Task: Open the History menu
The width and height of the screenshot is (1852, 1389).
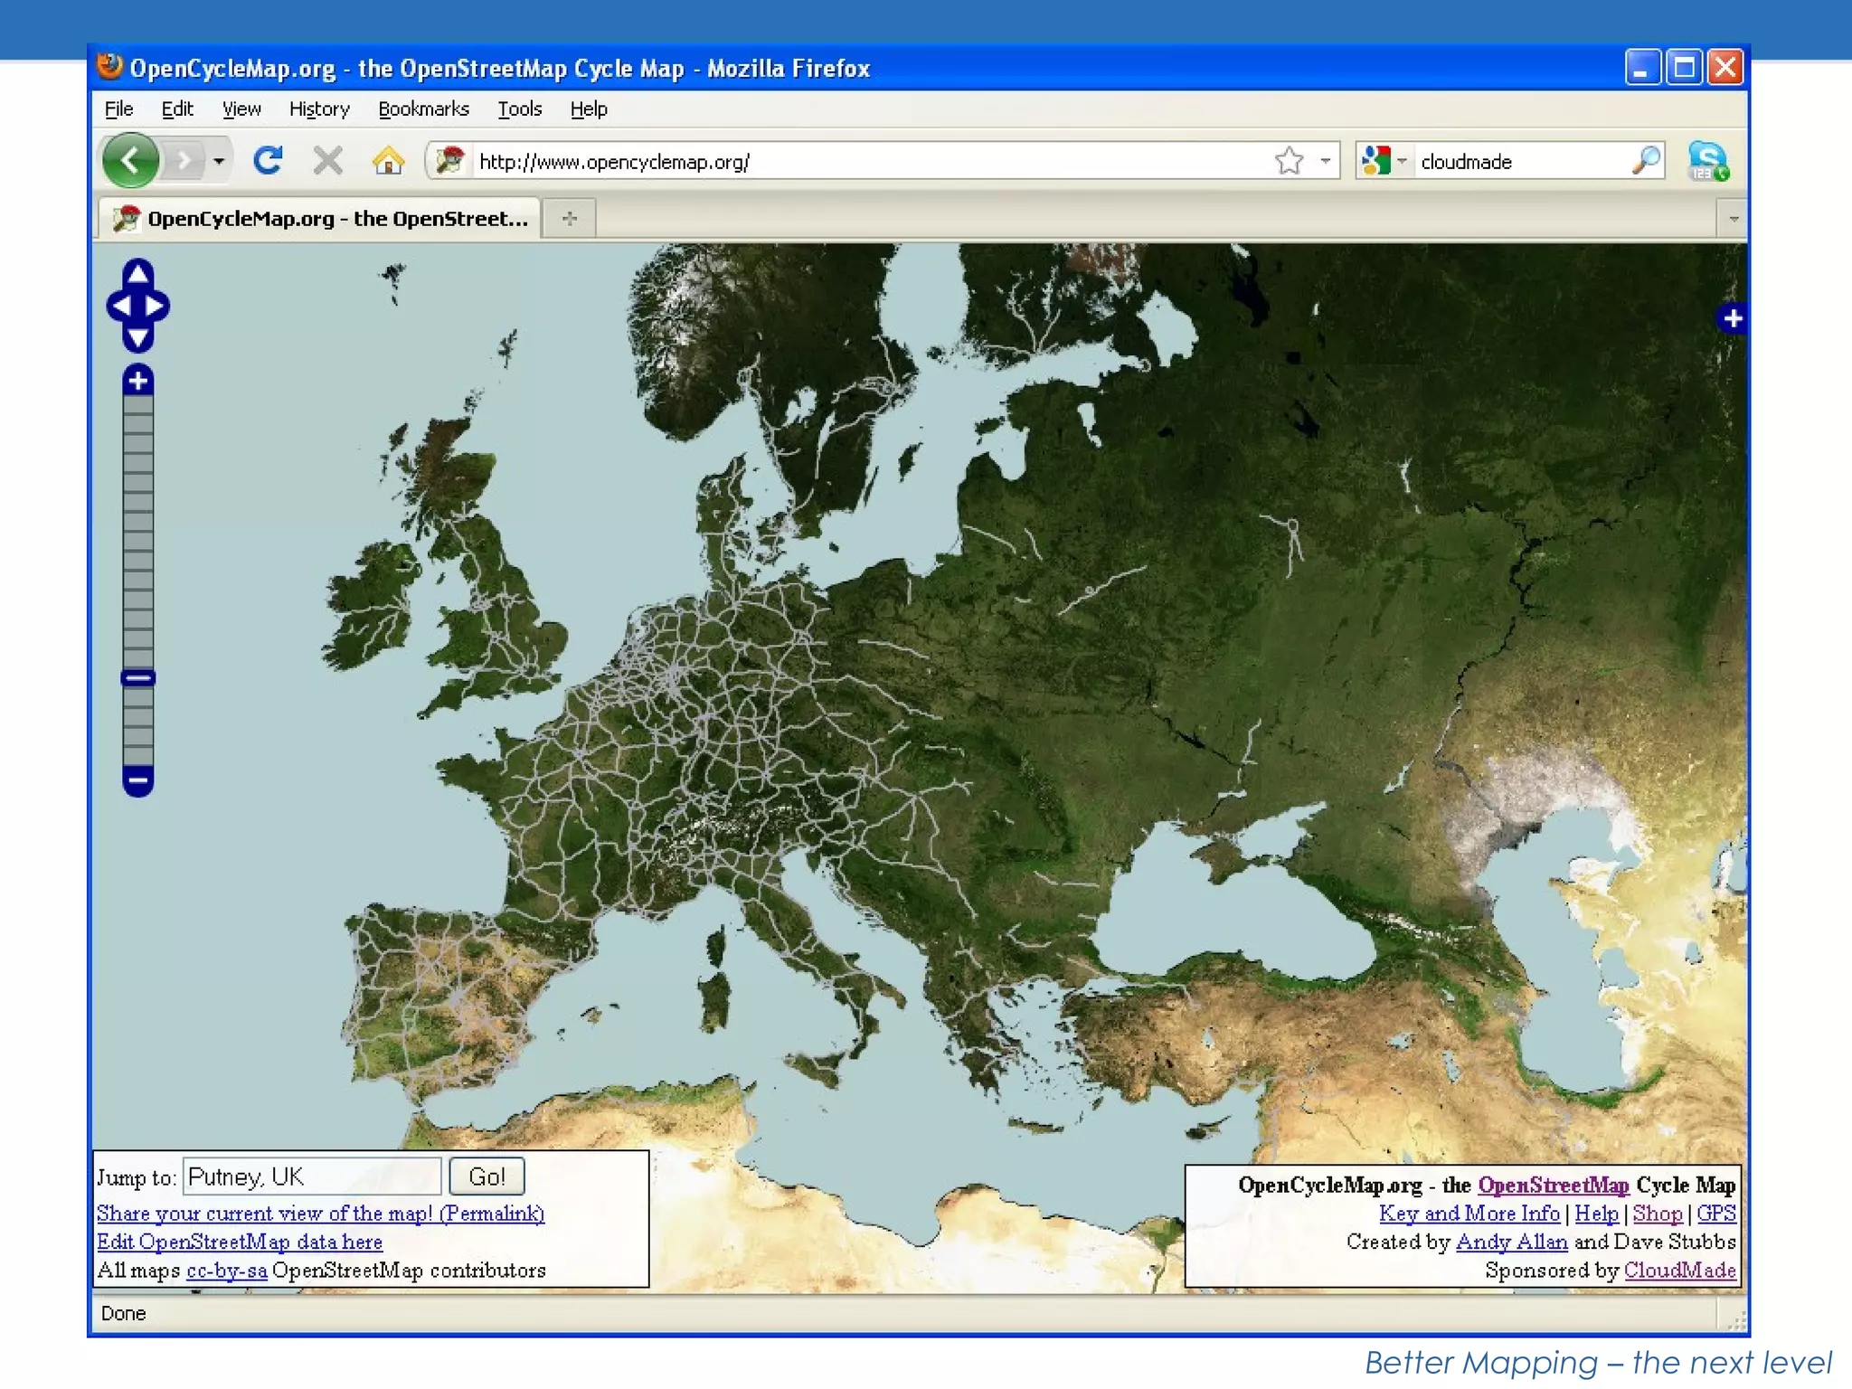Action: point(319,109)
